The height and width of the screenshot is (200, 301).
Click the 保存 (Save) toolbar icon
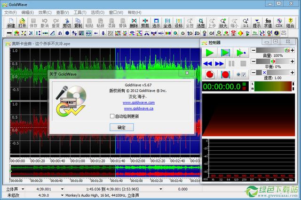(x=33, y=23)
